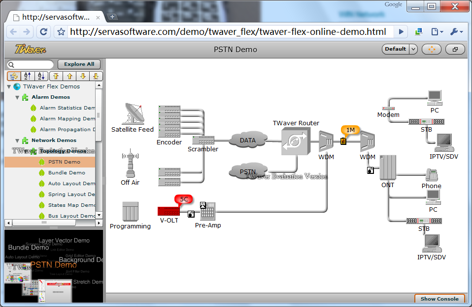Image resolution: width=472 pixels, height=307 pixels.
Task: Click the lower STB device node
Action: pos(424,221)
